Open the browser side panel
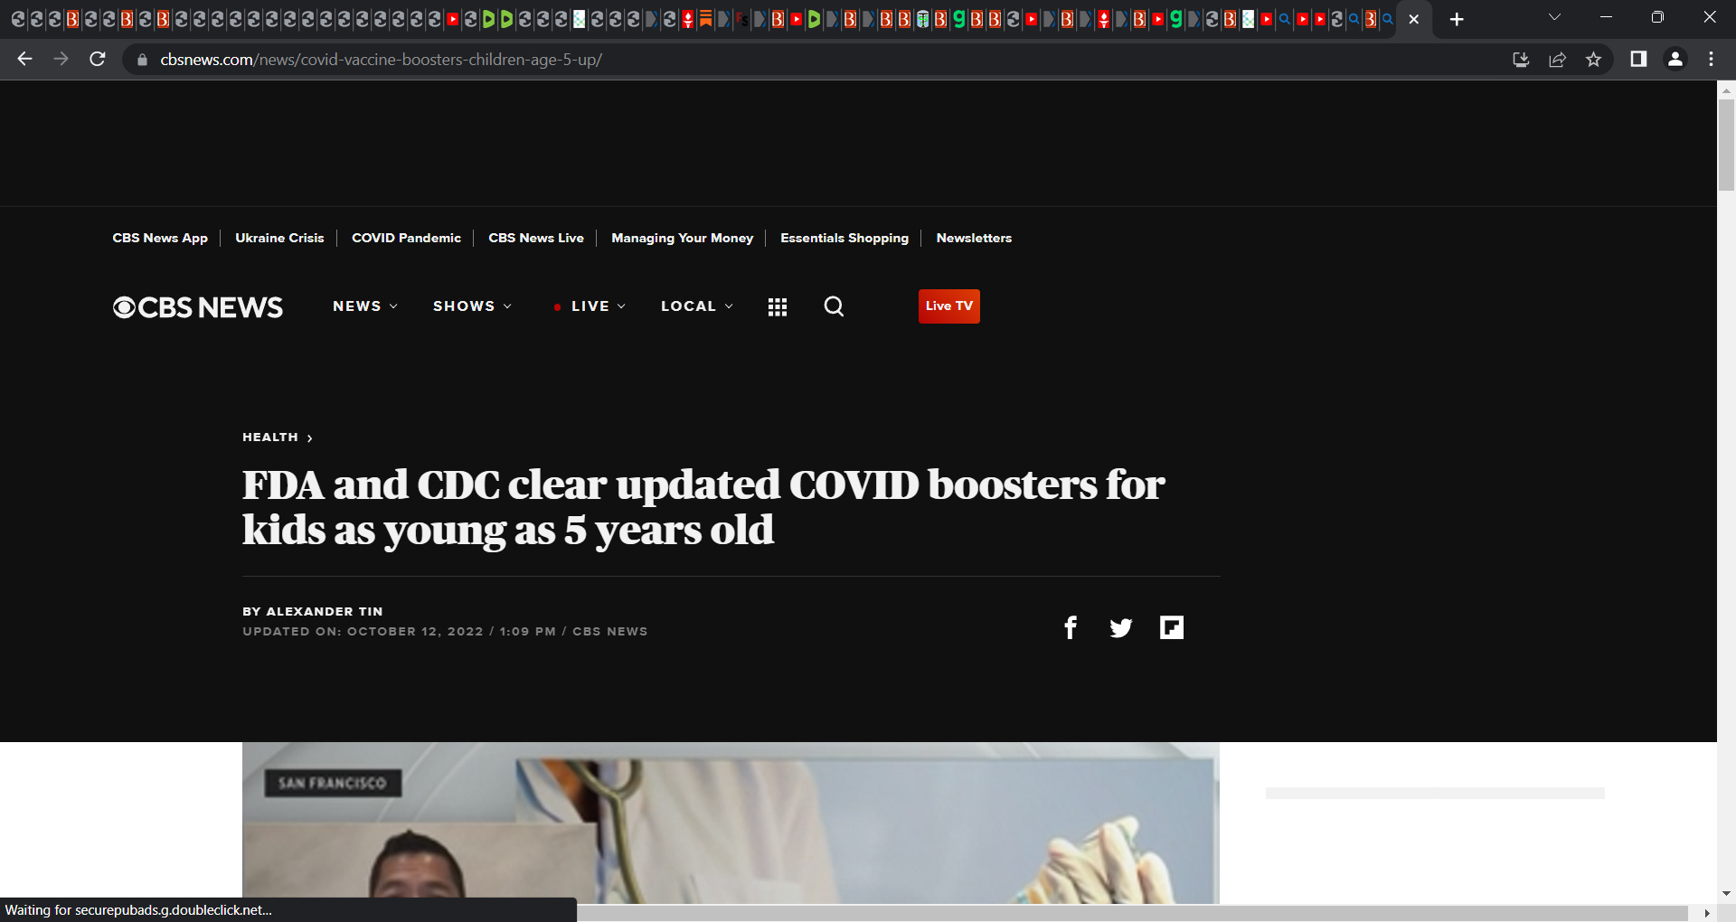Screen dimensions: 1736x922 click(x=1638, y=59)
